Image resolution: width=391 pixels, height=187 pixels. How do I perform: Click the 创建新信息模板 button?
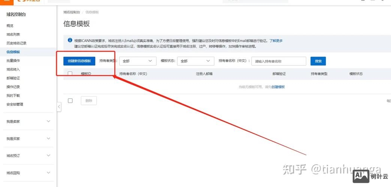(x=79, y=61)
